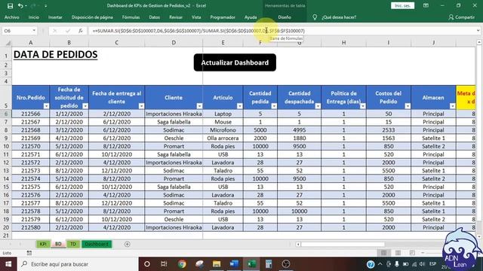Open Fecha de solicitud de pedido filter

pyautogui.click(x=85, y=106)
